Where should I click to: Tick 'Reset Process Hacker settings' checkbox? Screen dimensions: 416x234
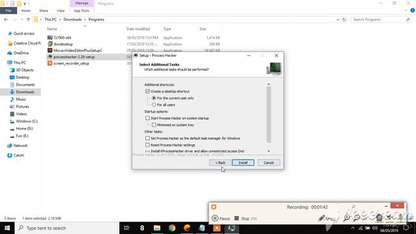pyautogui.click(x=148, y=145)
